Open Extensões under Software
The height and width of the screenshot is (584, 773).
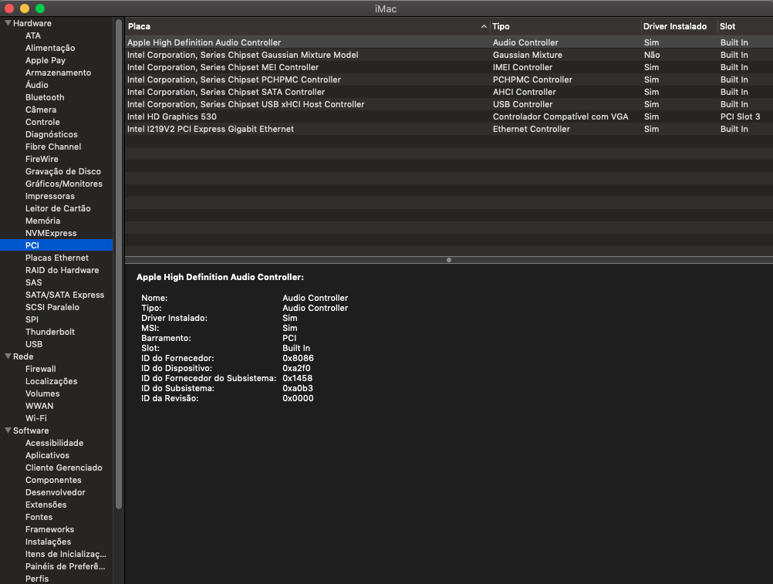[46, 505]
